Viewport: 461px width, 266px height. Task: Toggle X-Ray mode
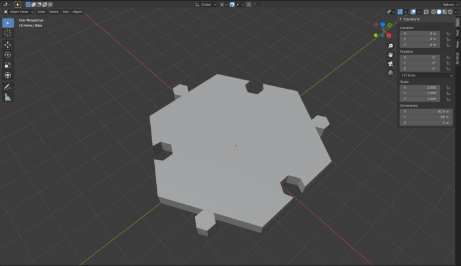pyautogui.click(x=426, y=12)
